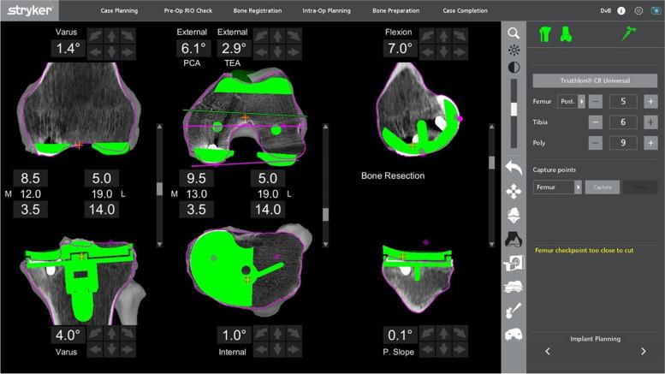Select the four-way pan arrows icon
The height and width of the screenshot is (374, 665).
(514, 191)
